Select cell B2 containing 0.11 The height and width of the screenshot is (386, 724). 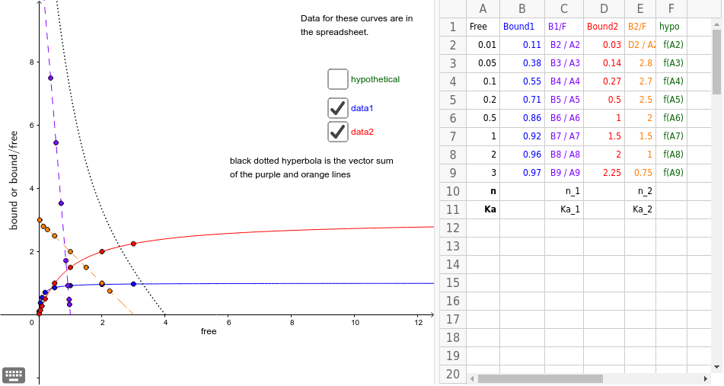(522, 45)
